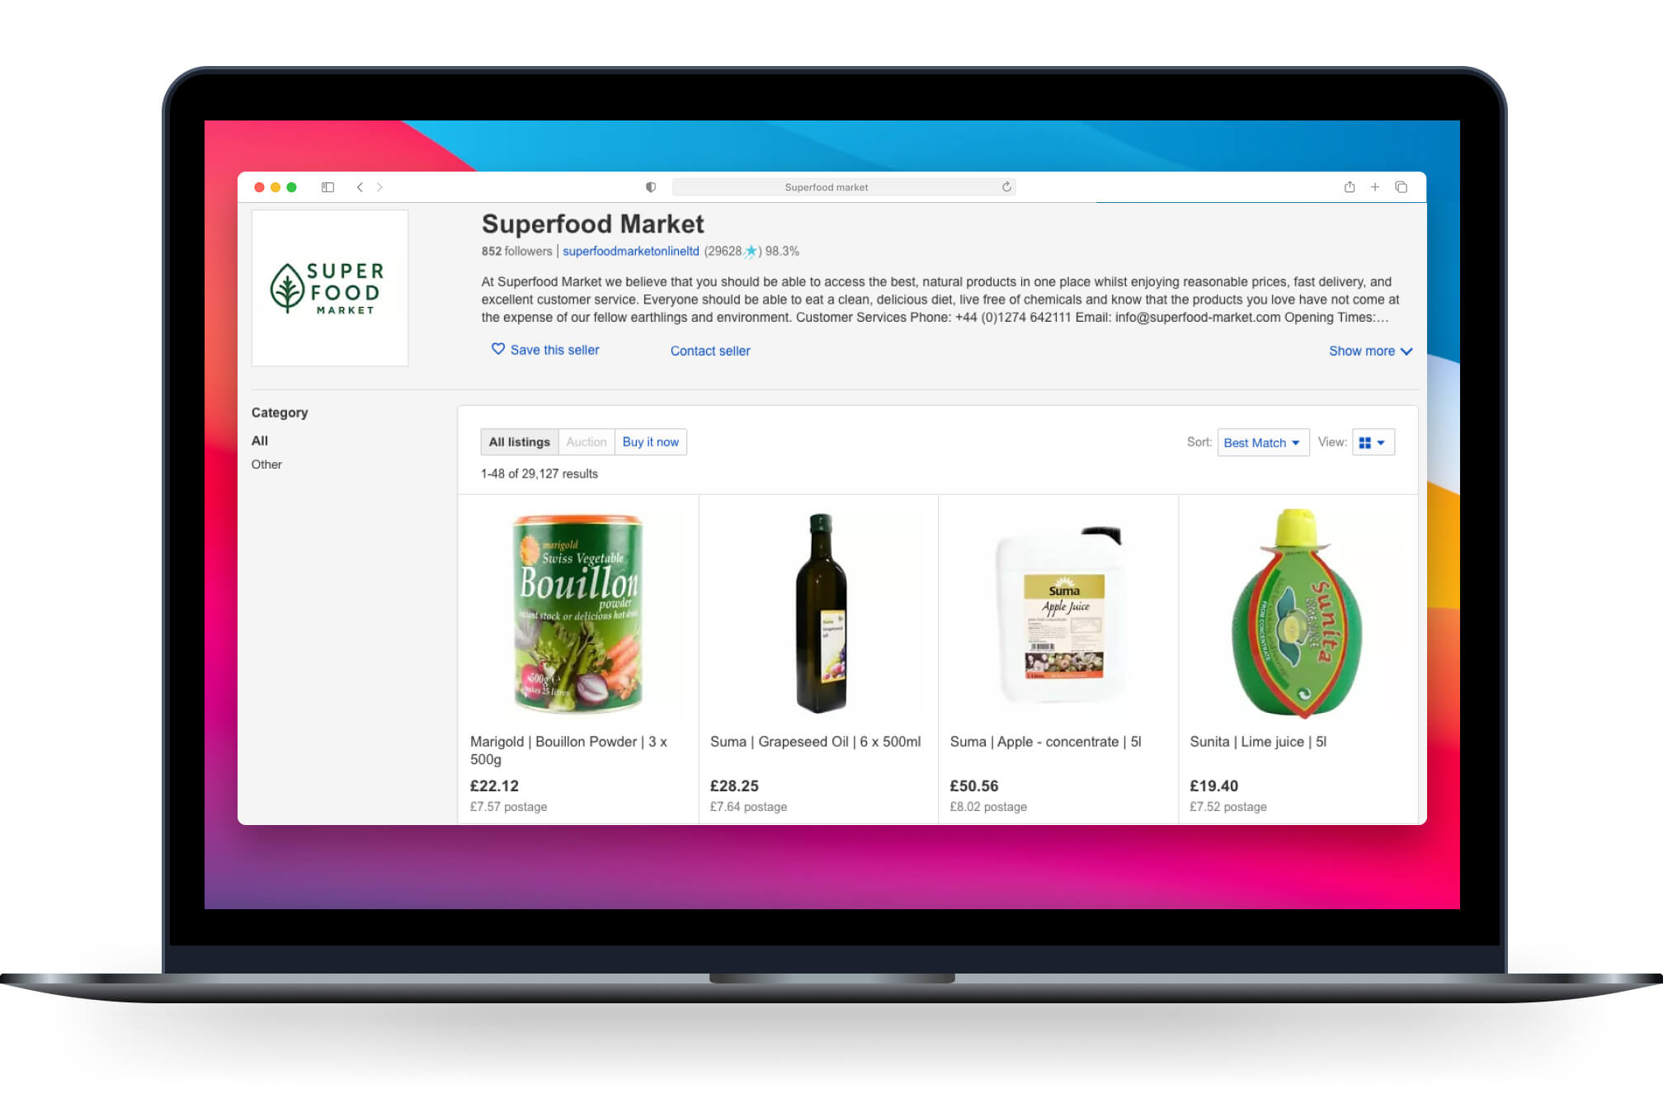The image size is (1663, 1094).
Task: Toggle All category filter
Action: (x=261, y=440)
